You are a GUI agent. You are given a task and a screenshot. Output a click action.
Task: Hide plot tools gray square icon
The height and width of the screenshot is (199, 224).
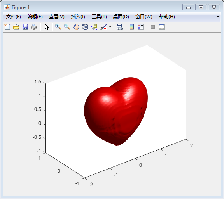[153, 27]
